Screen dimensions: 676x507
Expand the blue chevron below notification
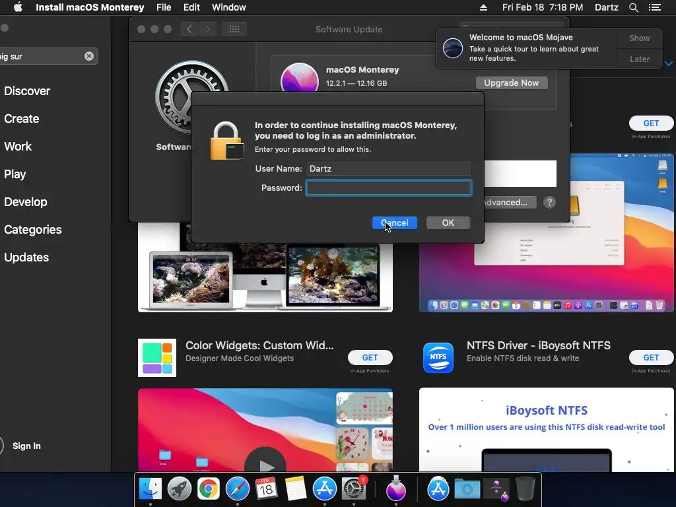669,63
